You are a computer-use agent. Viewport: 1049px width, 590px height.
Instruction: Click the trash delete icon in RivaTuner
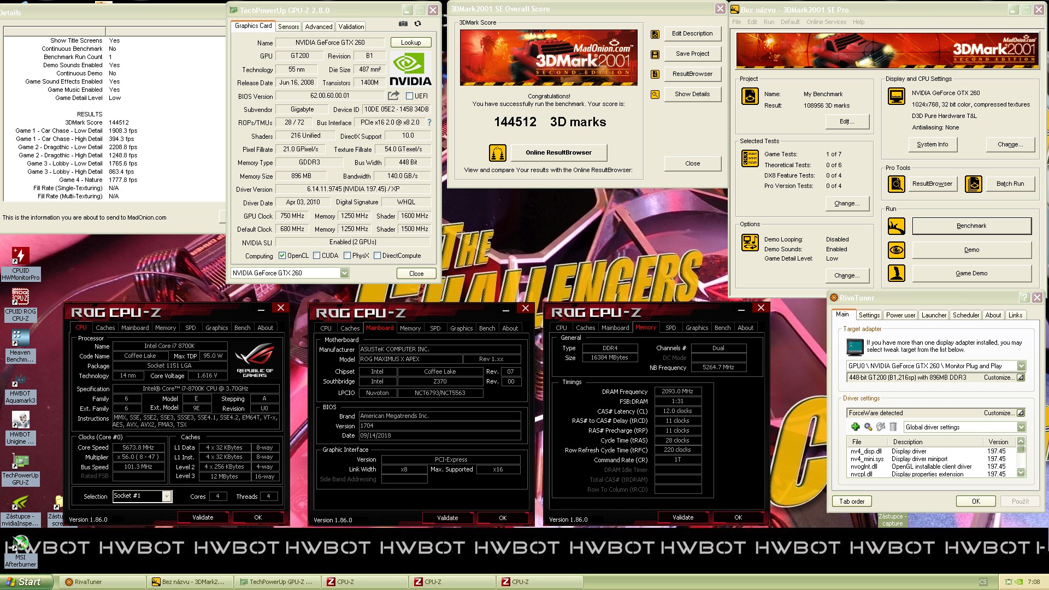click(x=893, y=427)
